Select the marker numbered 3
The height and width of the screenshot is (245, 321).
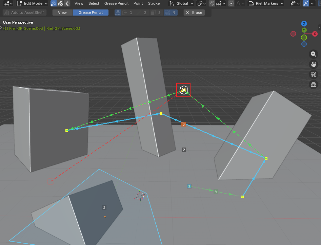[104, 207]
